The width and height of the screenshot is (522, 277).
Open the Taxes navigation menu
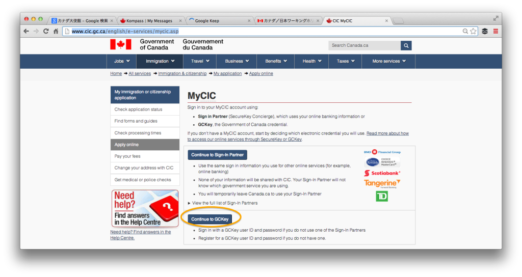345,61
